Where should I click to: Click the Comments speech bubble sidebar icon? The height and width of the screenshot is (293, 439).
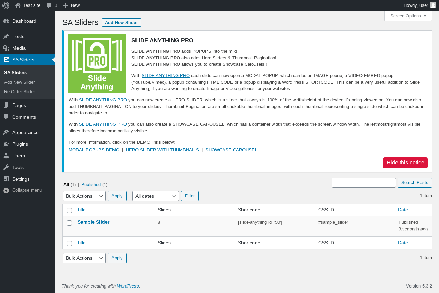pyautogui.click(x=6, y=117)
